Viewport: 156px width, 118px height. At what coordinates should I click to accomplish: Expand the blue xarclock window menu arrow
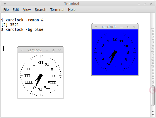click(96, 27)
